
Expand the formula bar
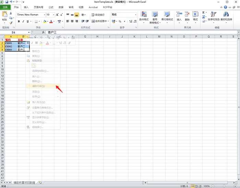click(239, 32)
